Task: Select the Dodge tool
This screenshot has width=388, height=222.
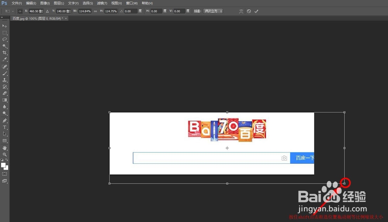Action: [4, 113]
